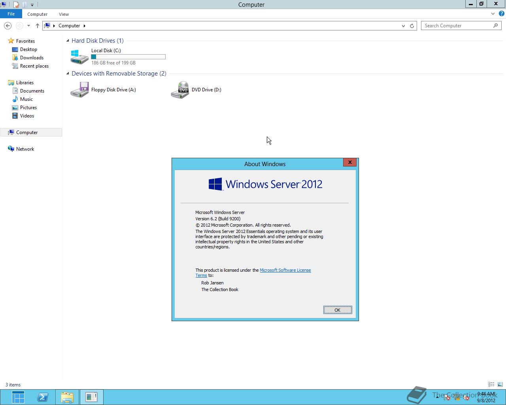Select Libraries in the navigation pane
506x405 pixels.
tap(25, 83)
